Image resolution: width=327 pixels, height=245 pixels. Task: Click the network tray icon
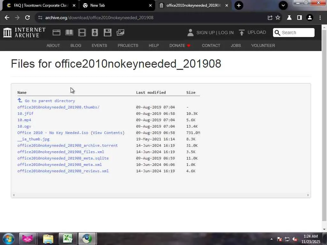coord(287,239)
